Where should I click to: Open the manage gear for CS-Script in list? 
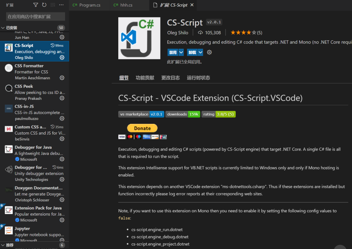[62, 58]
